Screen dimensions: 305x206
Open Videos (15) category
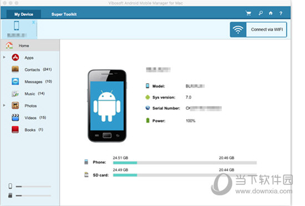tap(35, 118)
